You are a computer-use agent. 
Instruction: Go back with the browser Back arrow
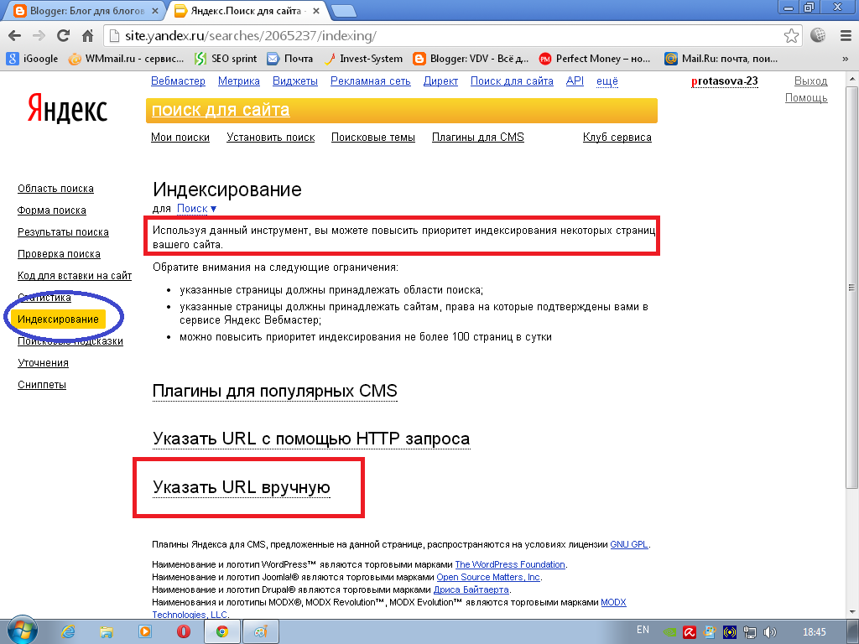pyautogui.click(x=15, y=36)
